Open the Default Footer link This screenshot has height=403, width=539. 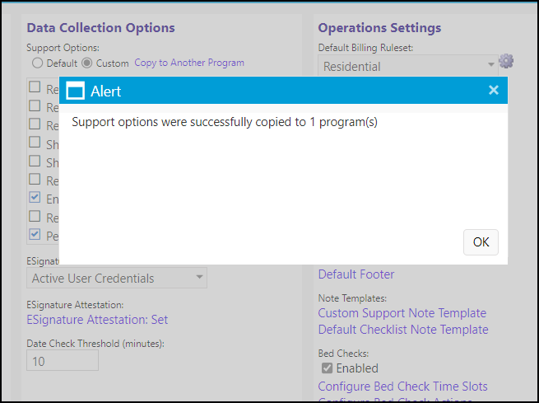[x=356, y=274]
